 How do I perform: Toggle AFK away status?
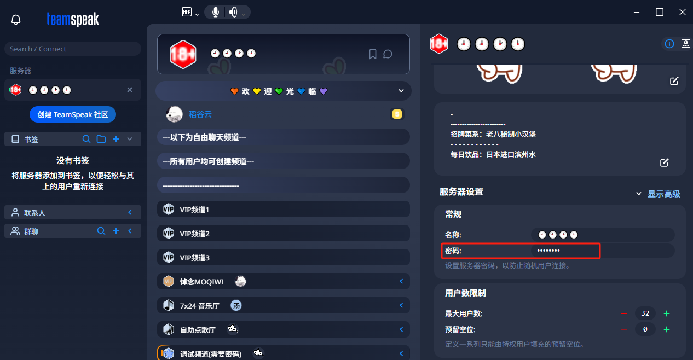[187, 11]
